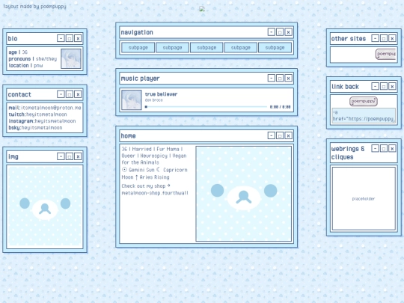Click the 'navigation' window title
The height and width of the screenshot is (303, 404).
(137, 32)
